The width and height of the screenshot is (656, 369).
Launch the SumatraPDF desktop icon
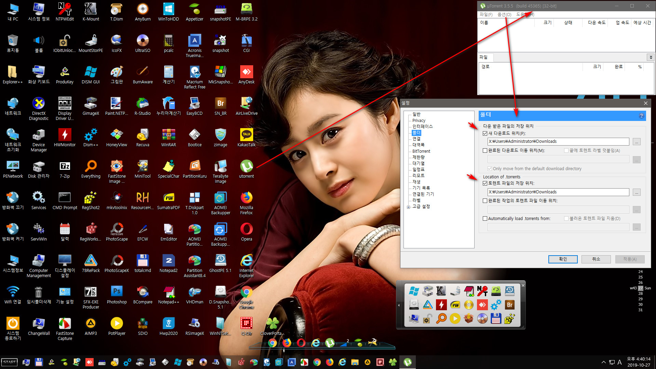[x=168, y=201]
